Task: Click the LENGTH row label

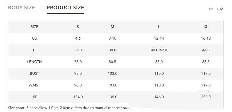Action: pos(34,62)
